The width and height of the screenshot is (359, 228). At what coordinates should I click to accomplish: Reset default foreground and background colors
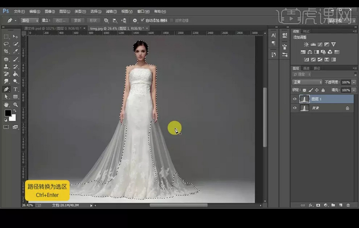(5, 120)
